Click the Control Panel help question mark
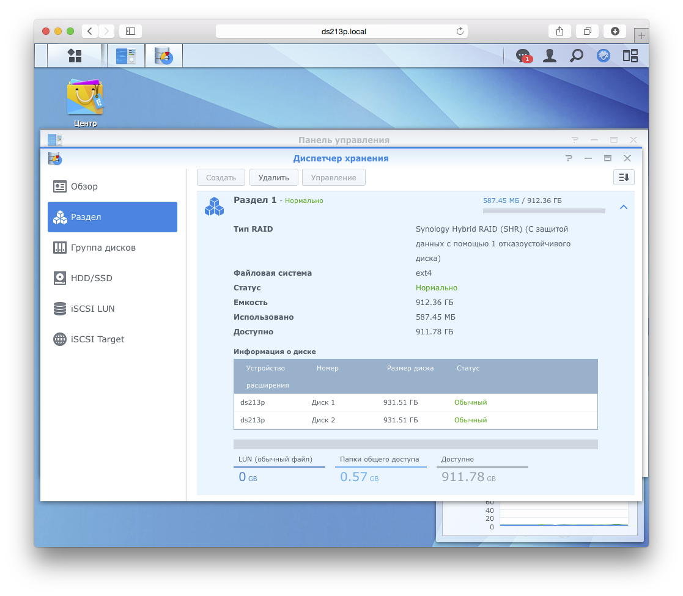683x596 pixels. pyautogui.click(x=575, y=140)
